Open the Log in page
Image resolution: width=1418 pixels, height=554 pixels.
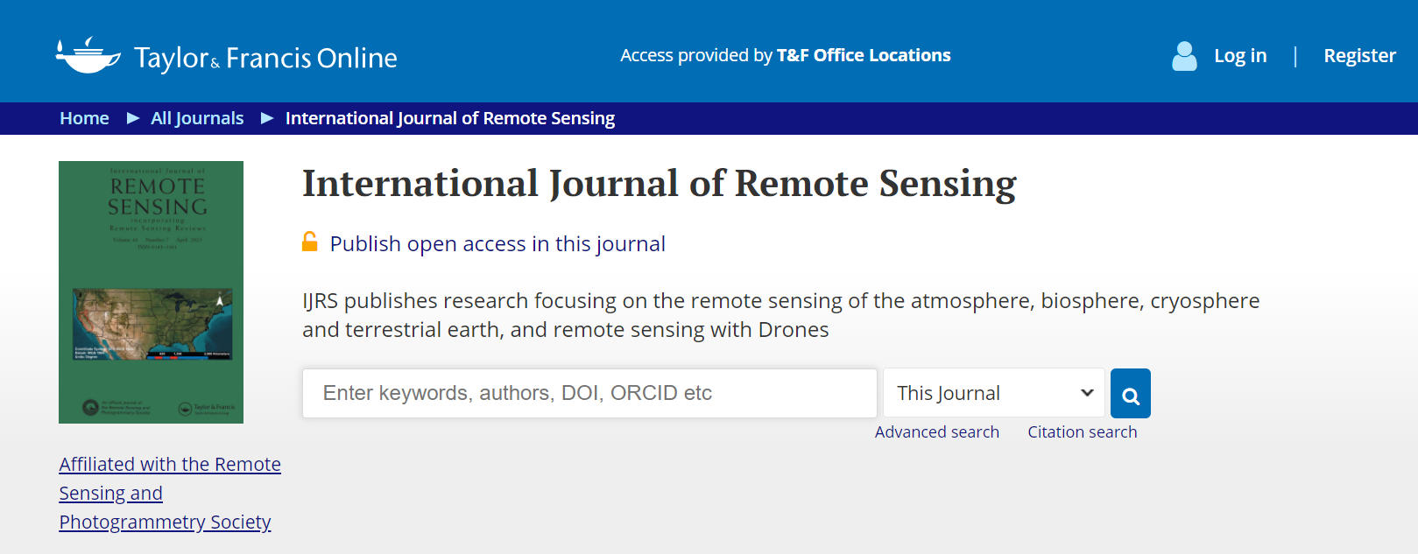(1239, 56)
